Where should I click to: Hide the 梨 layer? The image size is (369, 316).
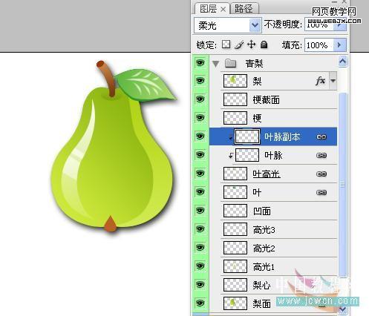[200, 81]
